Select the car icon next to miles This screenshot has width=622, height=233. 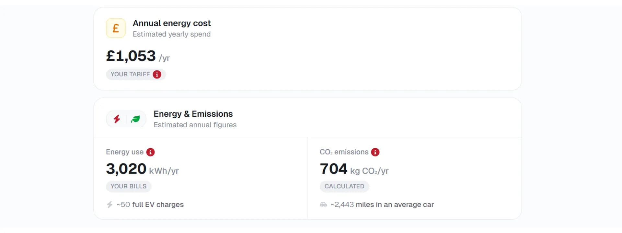coord(324,204)
